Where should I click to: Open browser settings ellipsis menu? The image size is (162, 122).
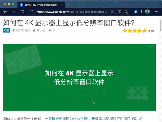click(156, 12)
